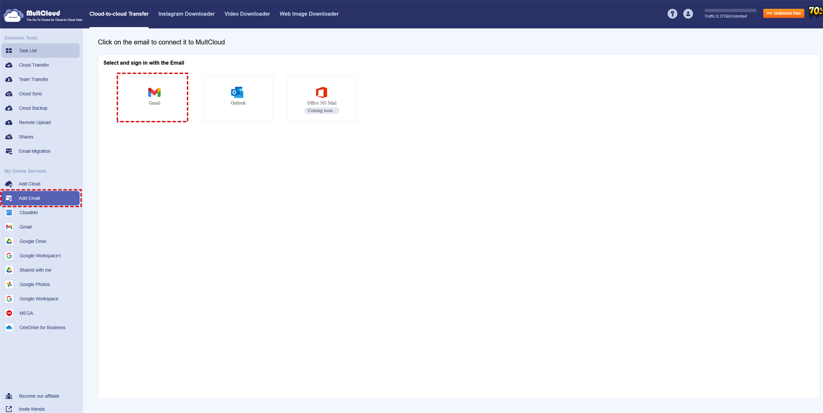Click the OneDrive for Business cloud icon
Viewport: 823px width, 413px height.
click(x=9, y=327)
